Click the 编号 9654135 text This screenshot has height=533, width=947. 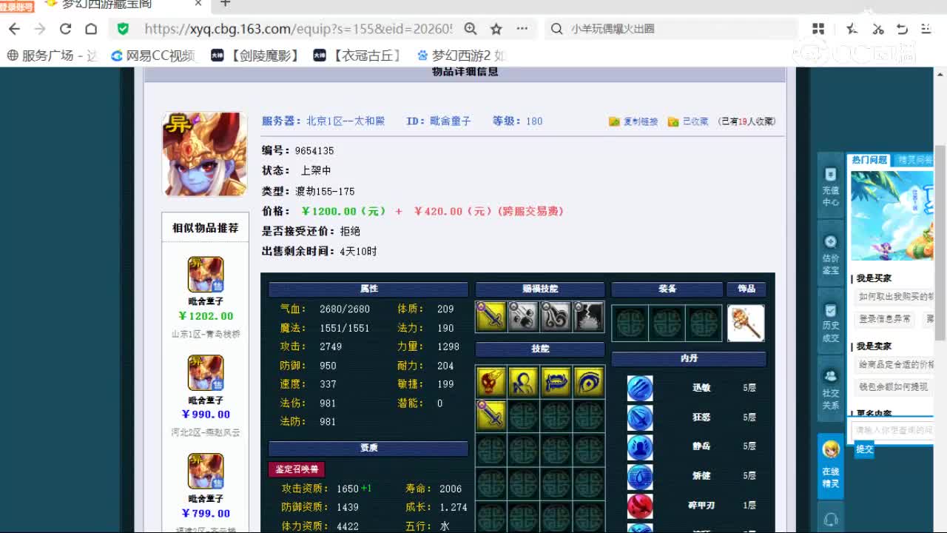tap(297, 151)
